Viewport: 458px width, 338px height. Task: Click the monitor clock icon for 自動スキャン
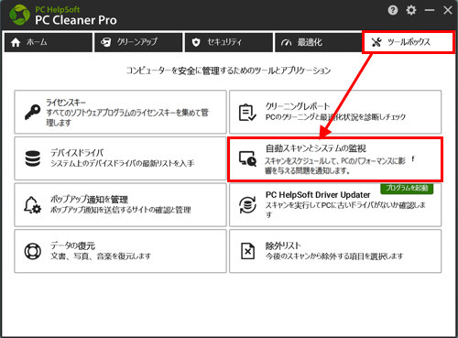[x=247, y=158]
